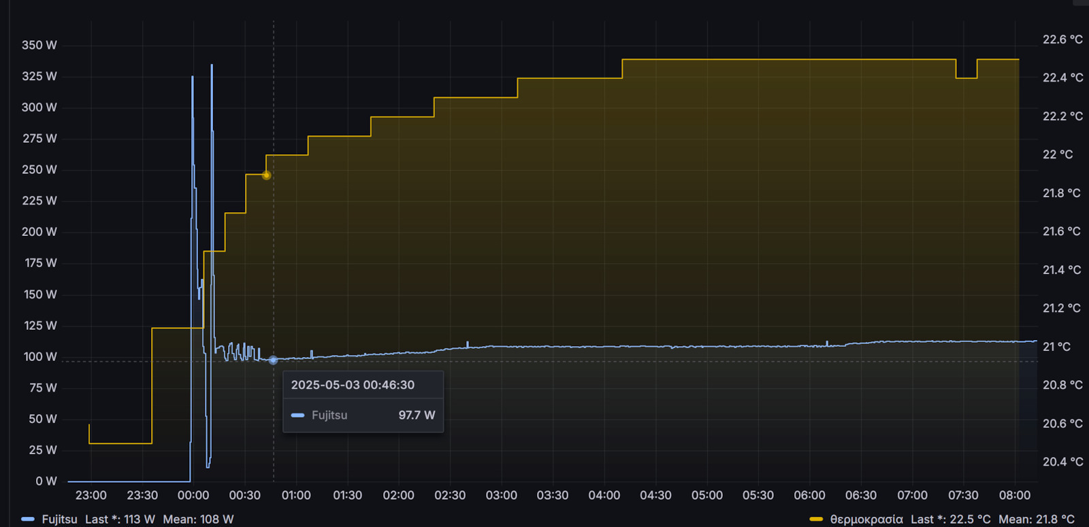1089x527 pixels.
Task: Click the yellow temperature data point marker
Action: 266,175
